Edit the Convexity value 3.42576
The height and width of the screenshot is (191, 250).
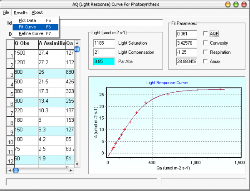[x=186, y=43]
